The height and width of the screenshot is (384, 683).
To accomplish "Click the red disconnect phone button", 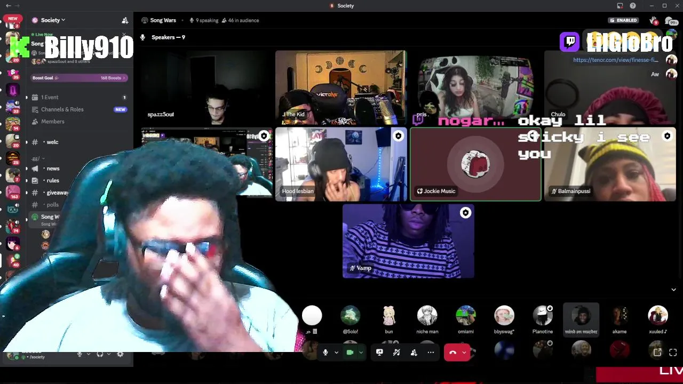I will (453, 353).
